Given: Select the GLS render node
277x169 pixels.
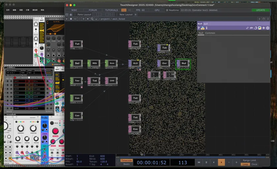Looking at the screenshot, I should click(x=135, y=63).
